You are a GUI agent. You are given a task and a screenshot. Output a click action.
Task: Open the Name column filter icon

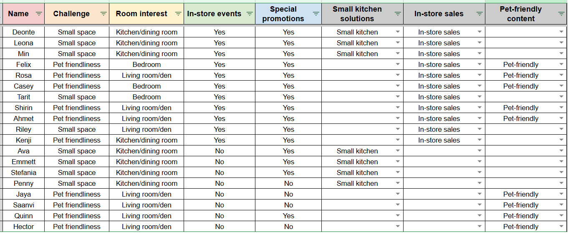click(39, 14)
